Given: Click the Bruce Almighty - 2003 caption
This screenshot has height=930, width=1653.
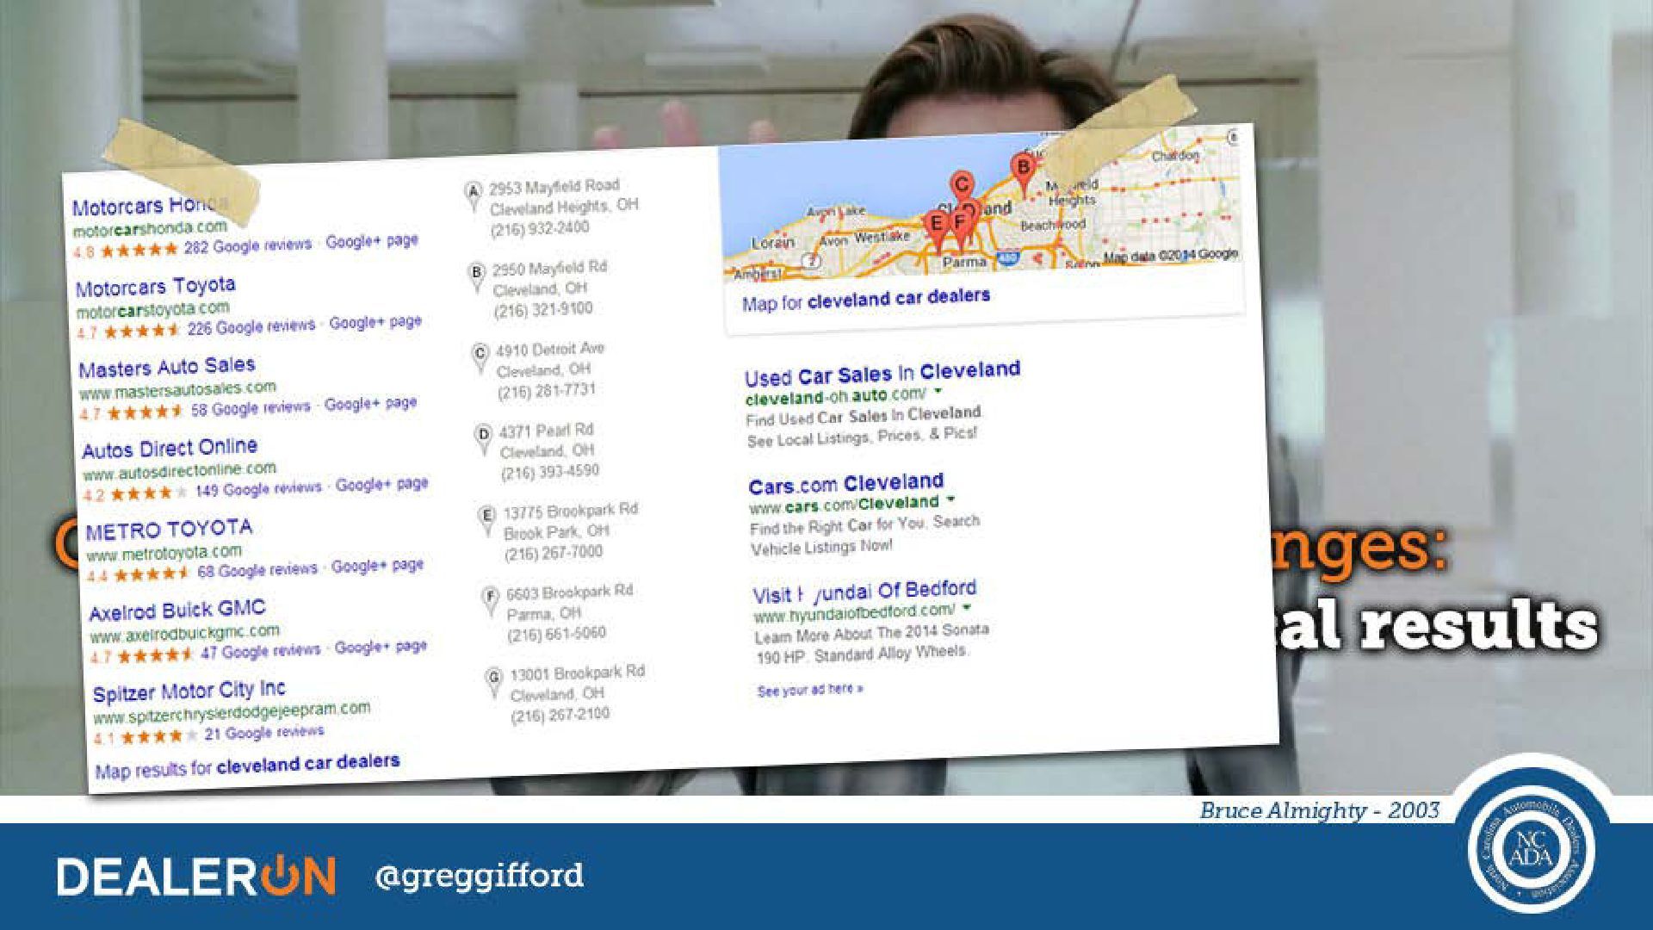Looking at the screenshot, I should pos(1320,810).
